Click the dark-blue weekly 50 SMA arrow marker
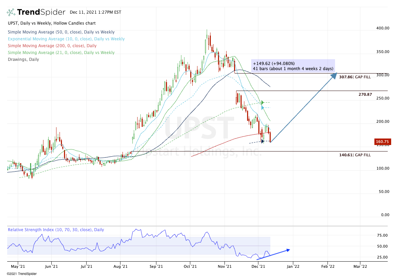 pyautogui.click(x=263, y=141)
